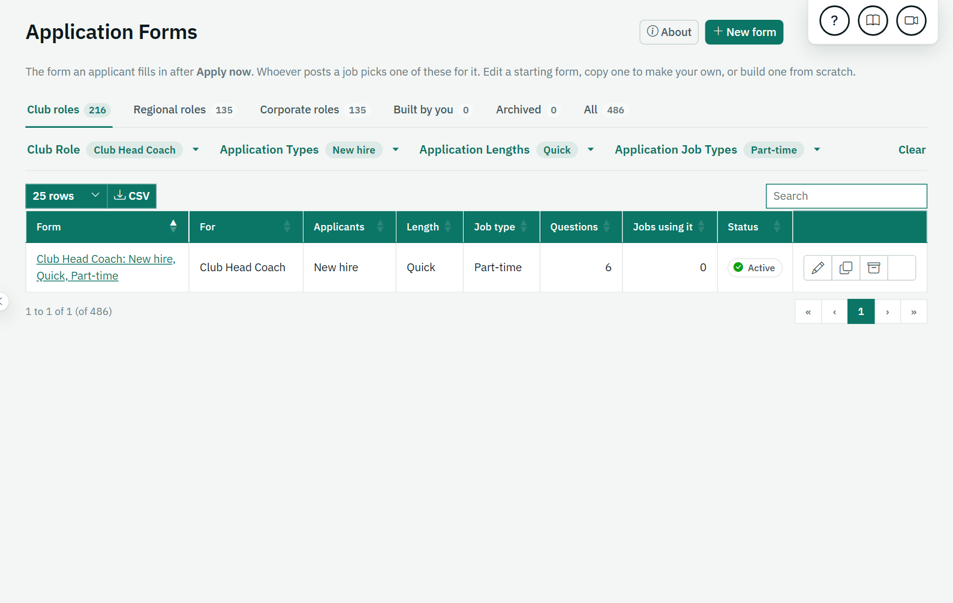Click the About button
The width and height of the screenshot is (953, 603).
click(x=669, y=32)
